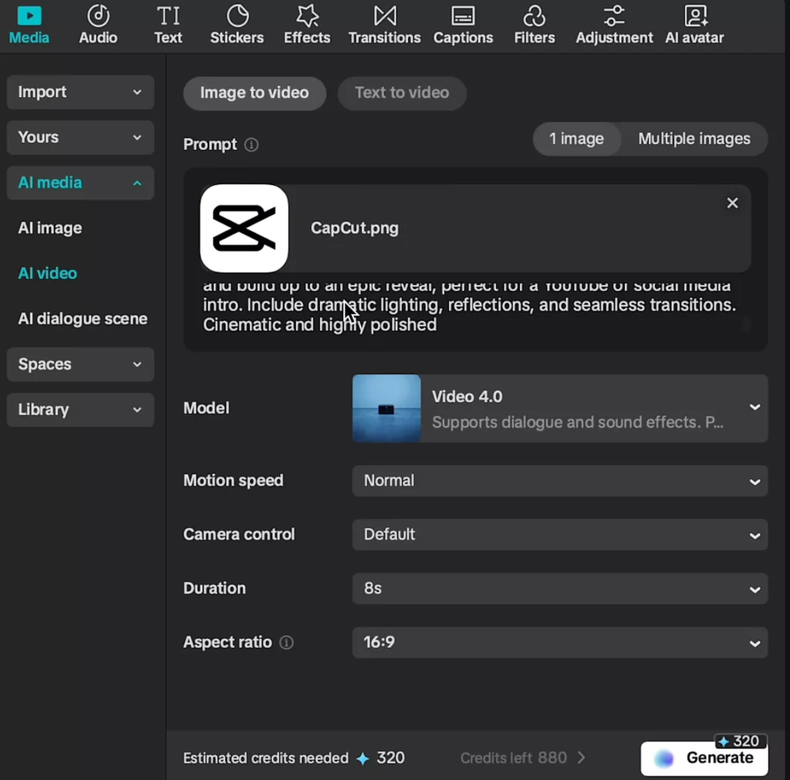Click the info icon beside Prompt
Image resolution: width=790 pixels, height=780 pixels.
[x=252, y=145]
